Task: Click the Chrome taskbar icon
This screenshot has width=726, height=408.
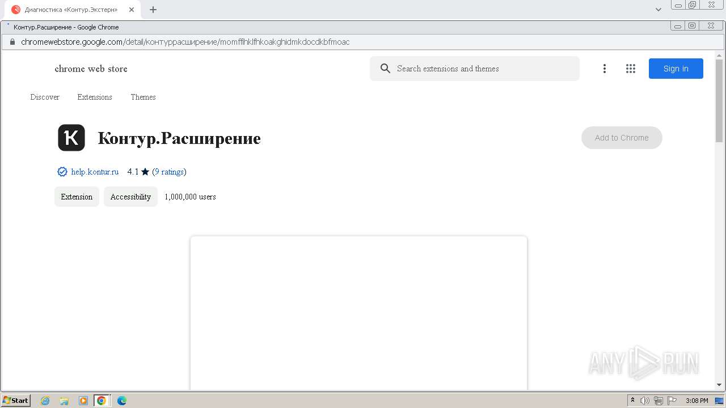Action: tap(102, 401)
